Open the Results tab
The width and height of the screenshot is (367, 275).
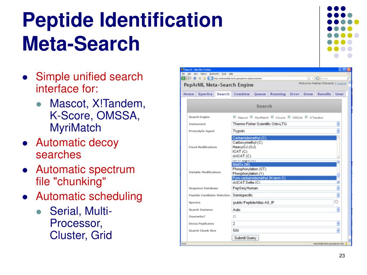(x=324, y=94)
